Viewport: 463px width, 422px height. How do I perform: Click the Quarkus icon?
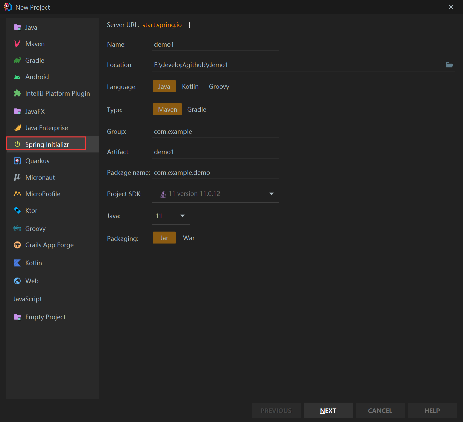pos(17,161)
